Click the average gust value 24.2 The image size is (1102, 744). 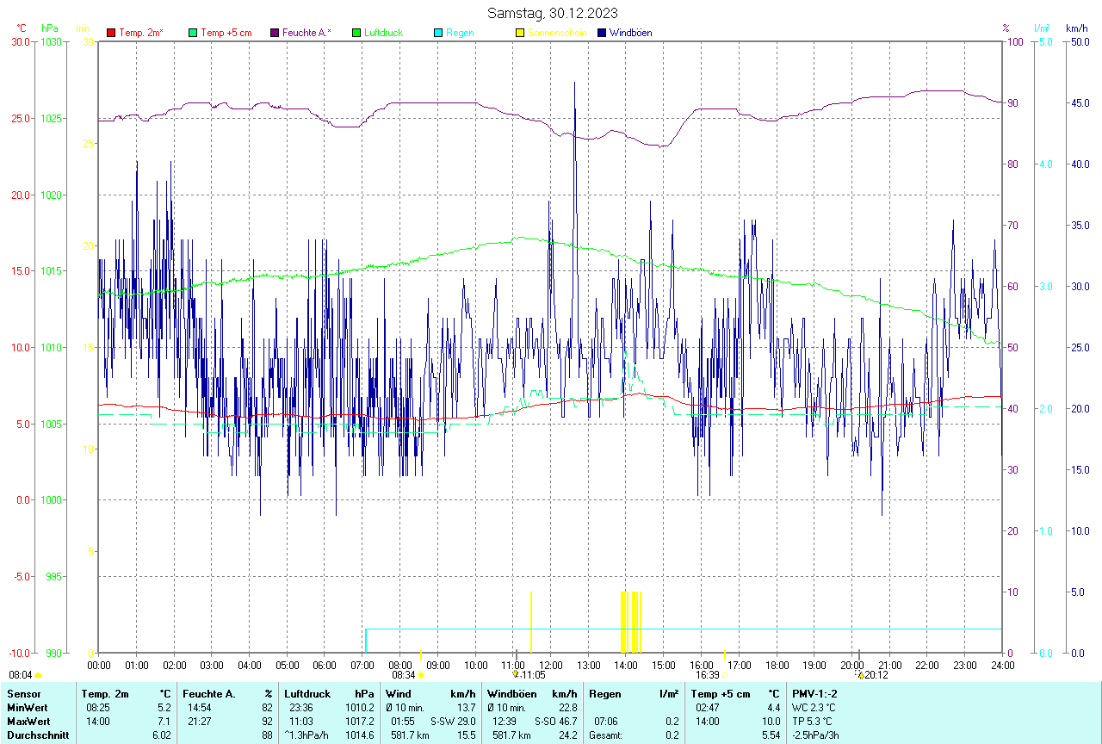pos(567,735)
